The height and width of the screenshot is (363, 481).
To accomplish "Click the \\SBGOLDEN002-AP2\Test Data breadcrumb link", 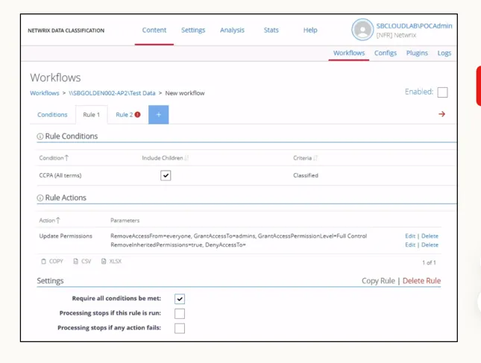I will (x=112, y=93).
